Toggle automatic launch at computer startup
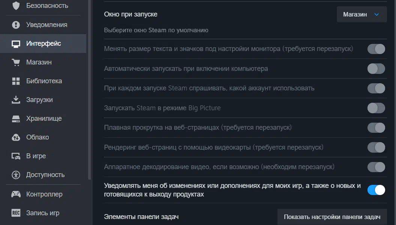The image size is (396, 225). tap(376, 69)
